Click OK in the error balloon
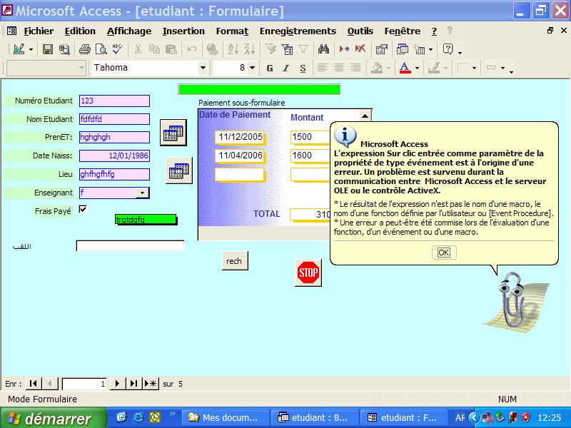 coord(444,253)
